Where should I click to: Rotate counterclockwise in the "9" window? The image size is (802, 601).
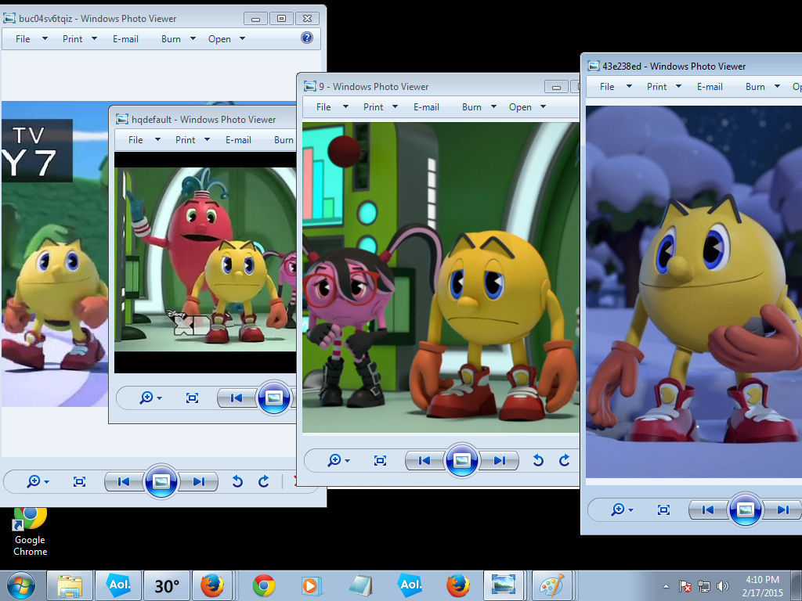coord(538,460)
